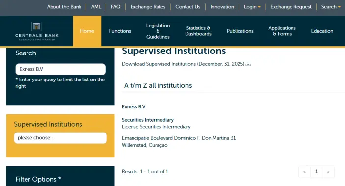This screenshot has height=186, width=345.
Task: Click 'Securities Intermediary' heading text
Action: tap(148, 120)
